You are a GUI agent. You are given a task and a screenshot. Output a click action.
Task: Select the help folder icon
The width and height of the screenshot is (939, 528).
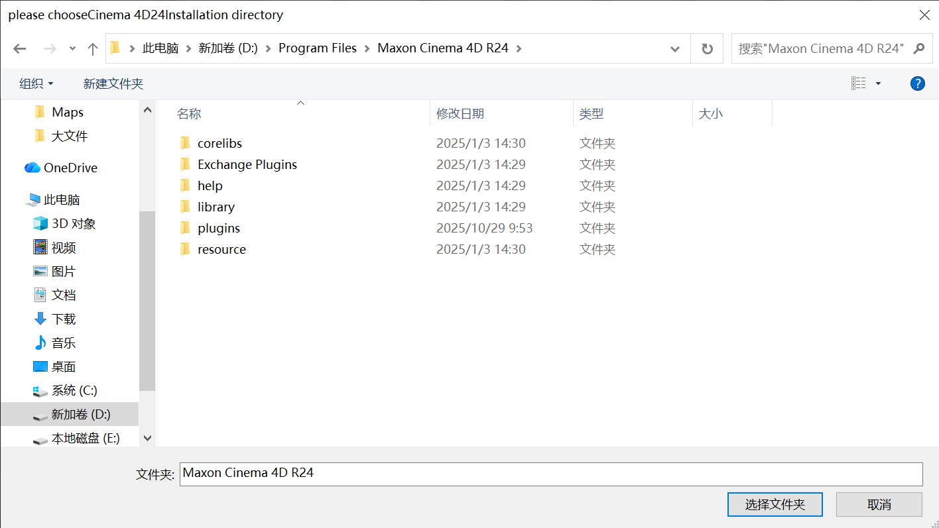185,185
